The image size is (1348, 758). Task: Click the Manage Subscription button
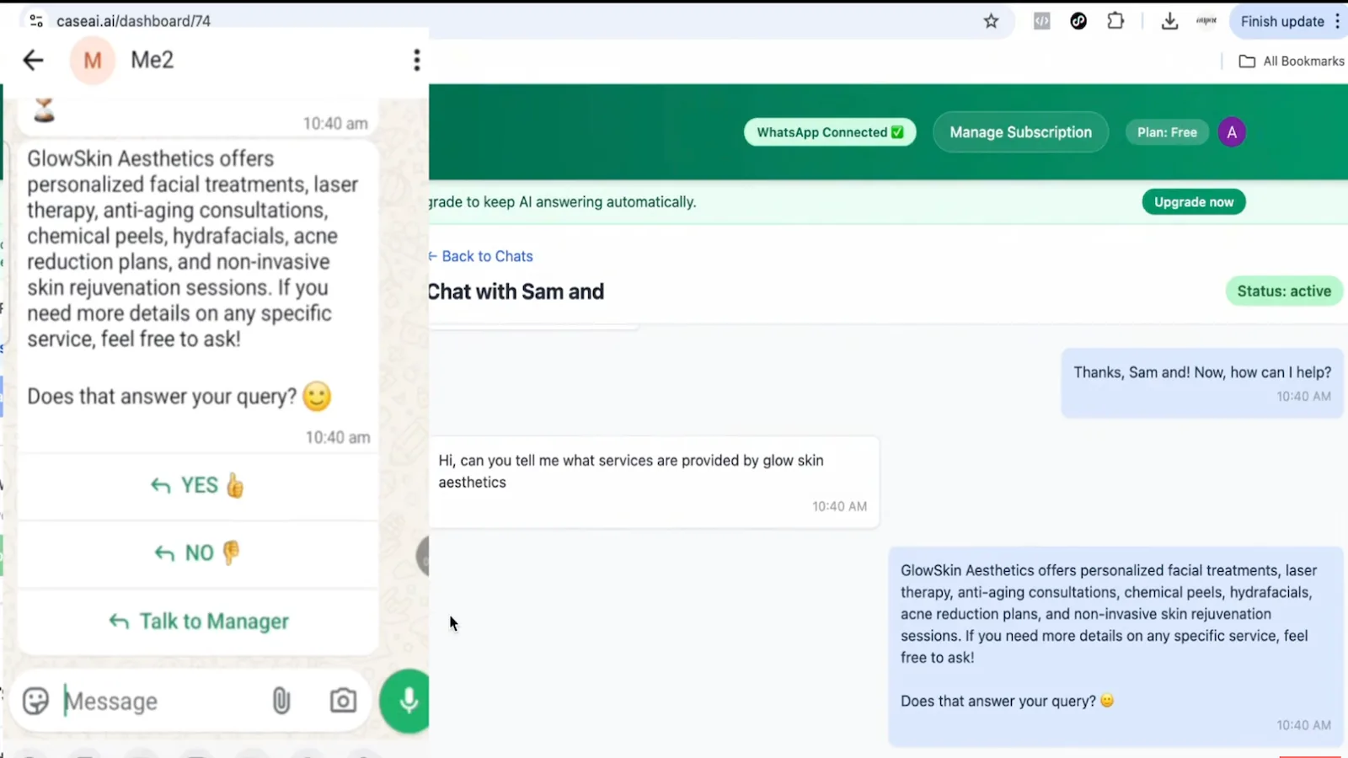[1020, 132]
